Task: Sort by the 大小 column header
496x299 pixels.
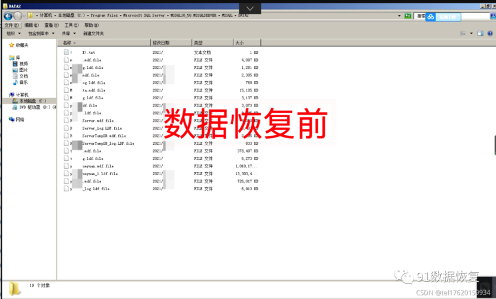Action: coord(247,42)
